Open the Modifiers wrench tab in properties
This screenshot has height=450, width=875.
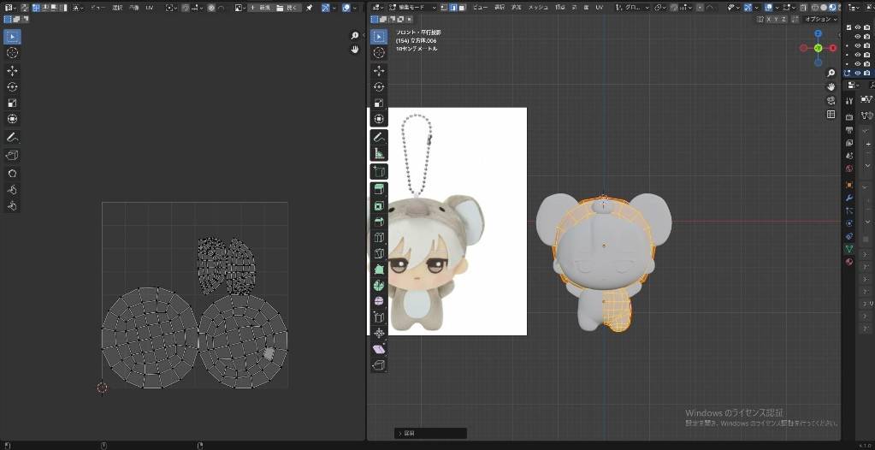click(x=849, y=198)
